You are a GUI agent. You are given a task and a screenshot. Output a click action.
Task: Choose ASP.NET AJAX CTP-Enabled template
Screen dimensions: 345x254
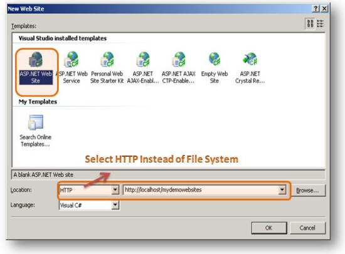coord(178,68)
